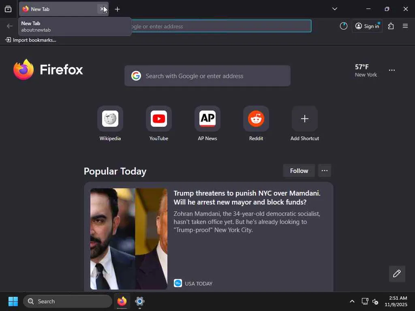This screenshot has width=415, height=311.
Task: Open the pencil customize page button
Action: coord(397,274)
